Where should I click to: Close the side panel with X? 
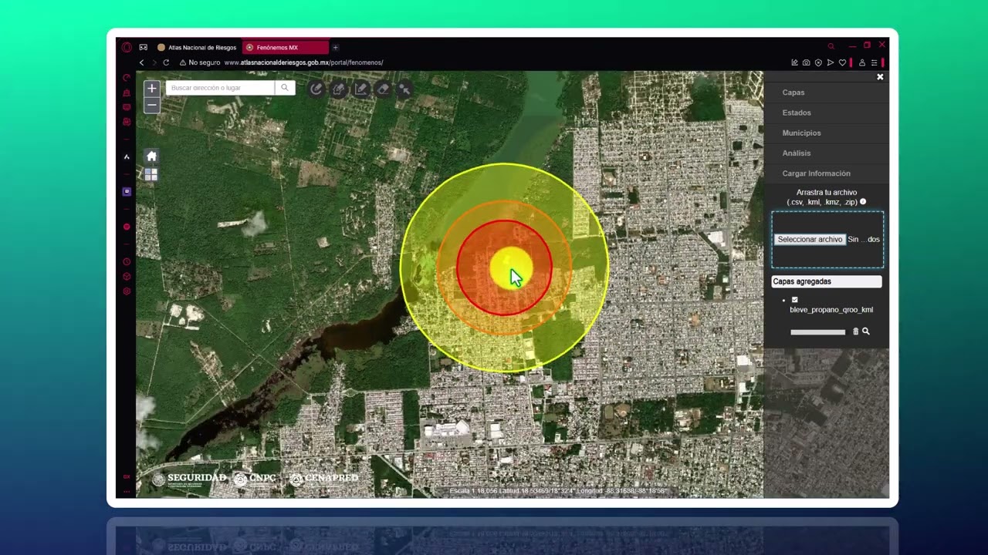click(x=880, y=77)
